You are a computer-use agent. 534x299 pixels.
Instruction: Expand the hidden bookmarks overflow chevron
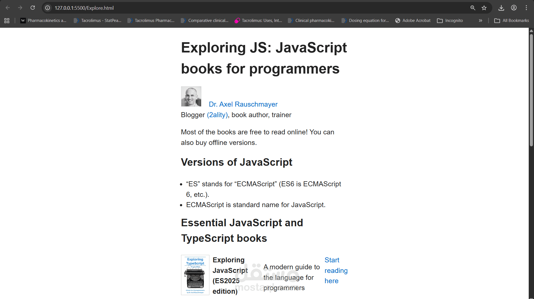[x=480, y=20]
